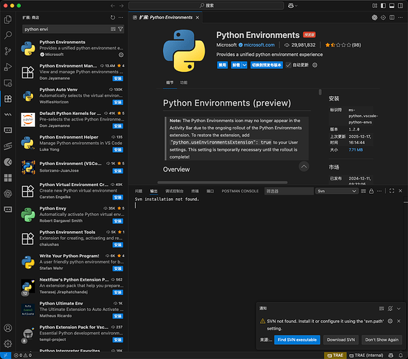Open notification bell in status bar

pyautogui.click(x=400, y=355)
